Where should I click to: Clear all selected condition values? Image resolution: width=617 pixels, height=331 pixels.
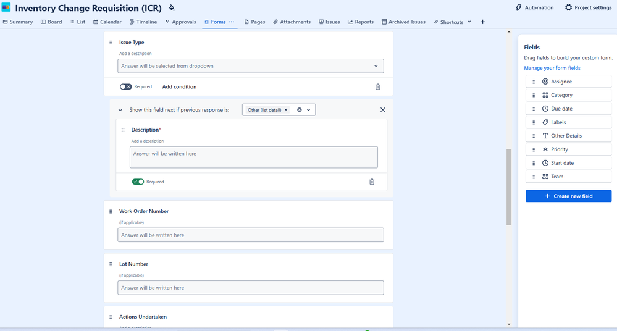tap(300, 110)
